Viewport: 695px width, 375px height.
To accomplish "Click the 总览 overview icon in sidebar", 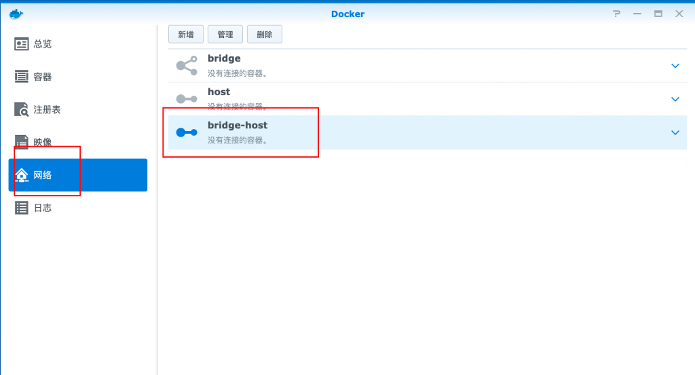I will tap(21, 44).
